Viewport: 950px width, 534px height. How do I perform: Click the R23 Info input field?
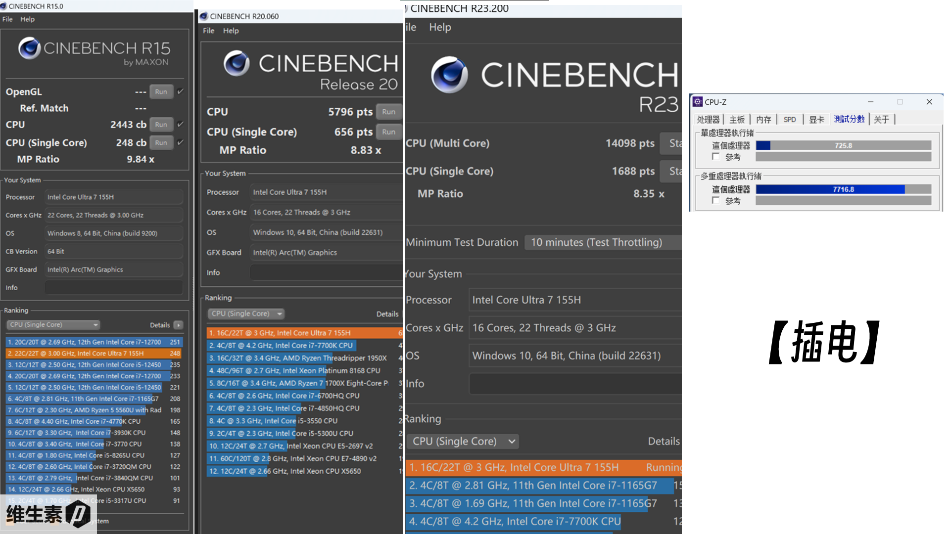[574, 384]
